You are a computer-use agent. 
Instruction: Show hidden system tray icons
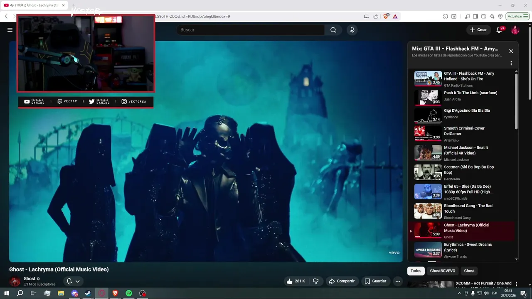[x=460, y=293]
